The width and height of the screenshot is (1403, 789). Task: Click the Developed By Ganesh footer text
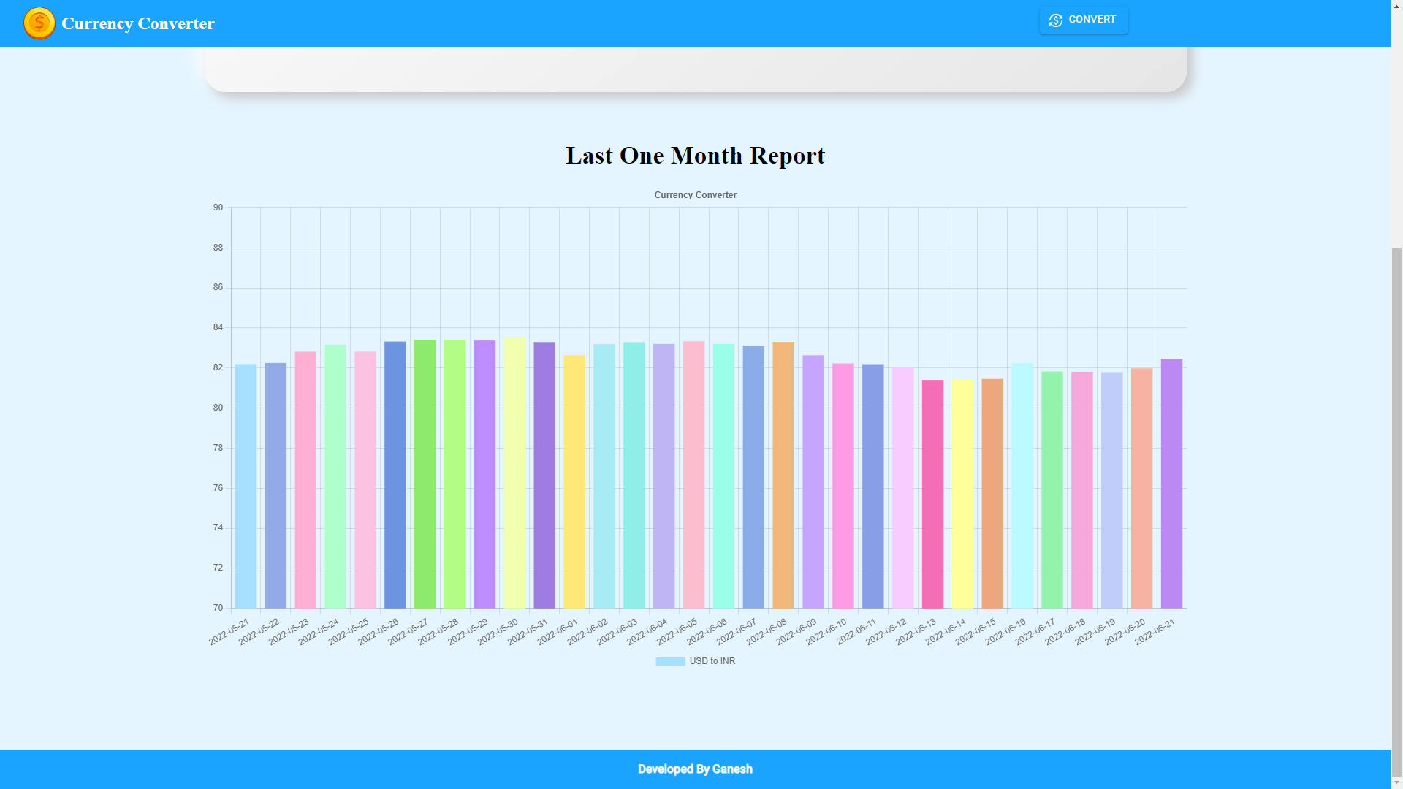tap(695, 769)
